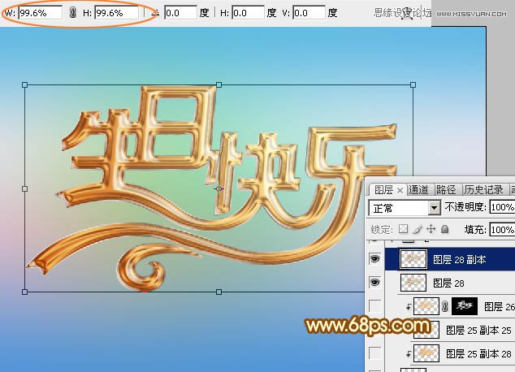Click the V vertical skew field
Screen dimensions: 515x372
(x=309, y=13)
